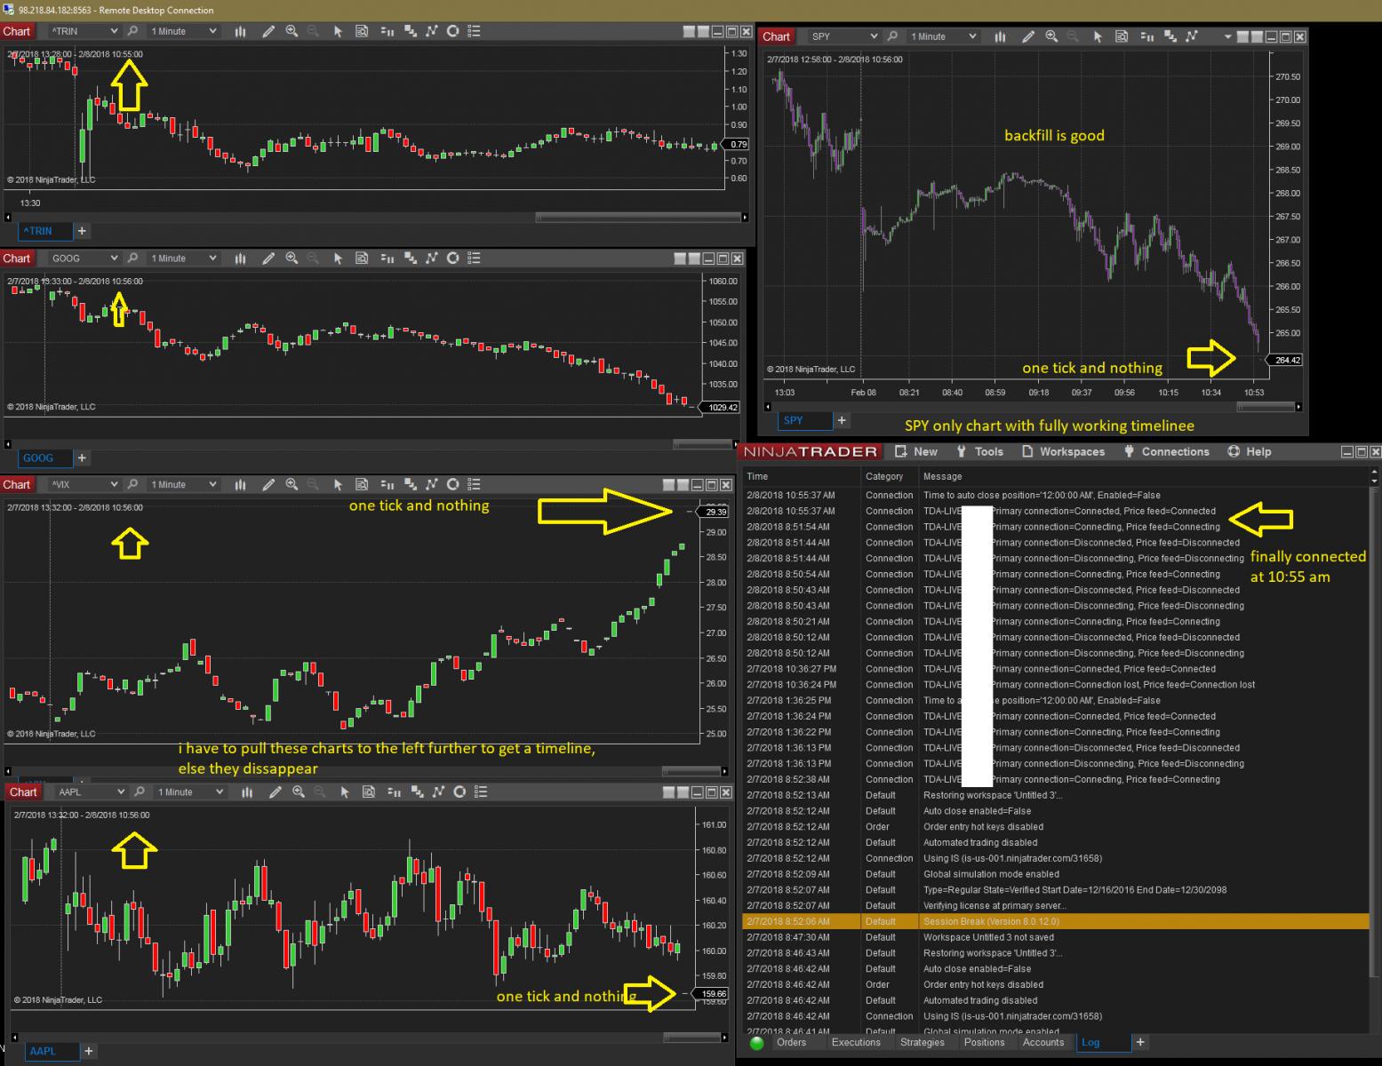Viewport: 1382px width, 1066px height.
Task: Open Strategies icon in GOOG chart toolbar
Action: pos(453,259)
